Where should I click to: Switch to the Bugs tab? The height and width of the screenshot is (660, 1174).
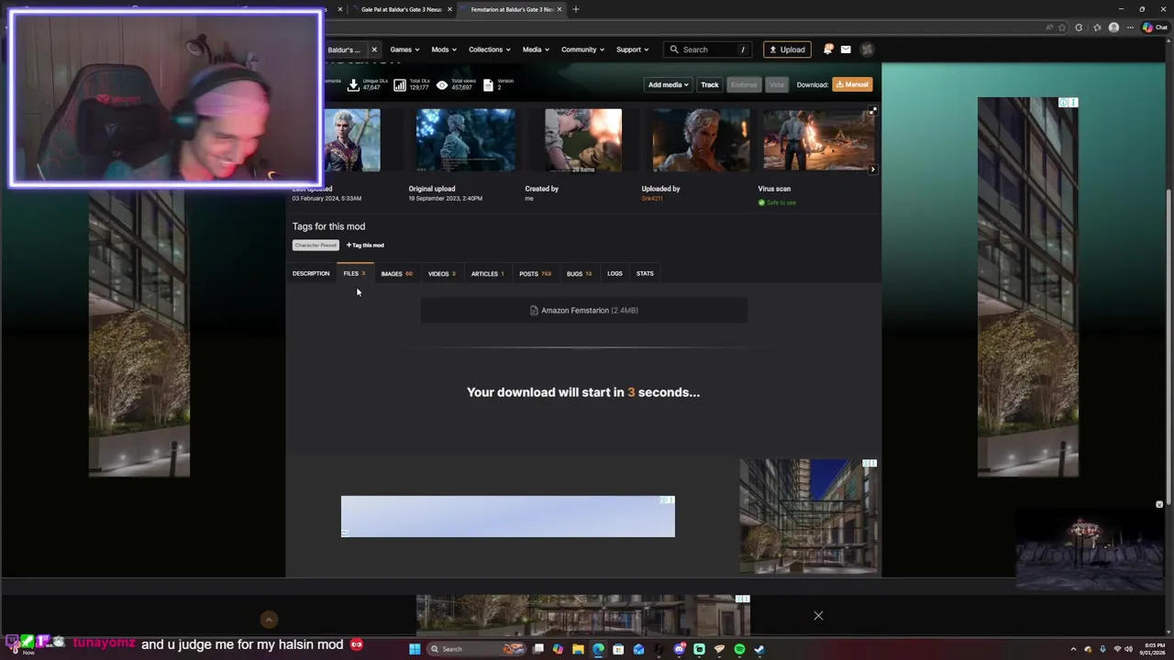pos(579,273)
